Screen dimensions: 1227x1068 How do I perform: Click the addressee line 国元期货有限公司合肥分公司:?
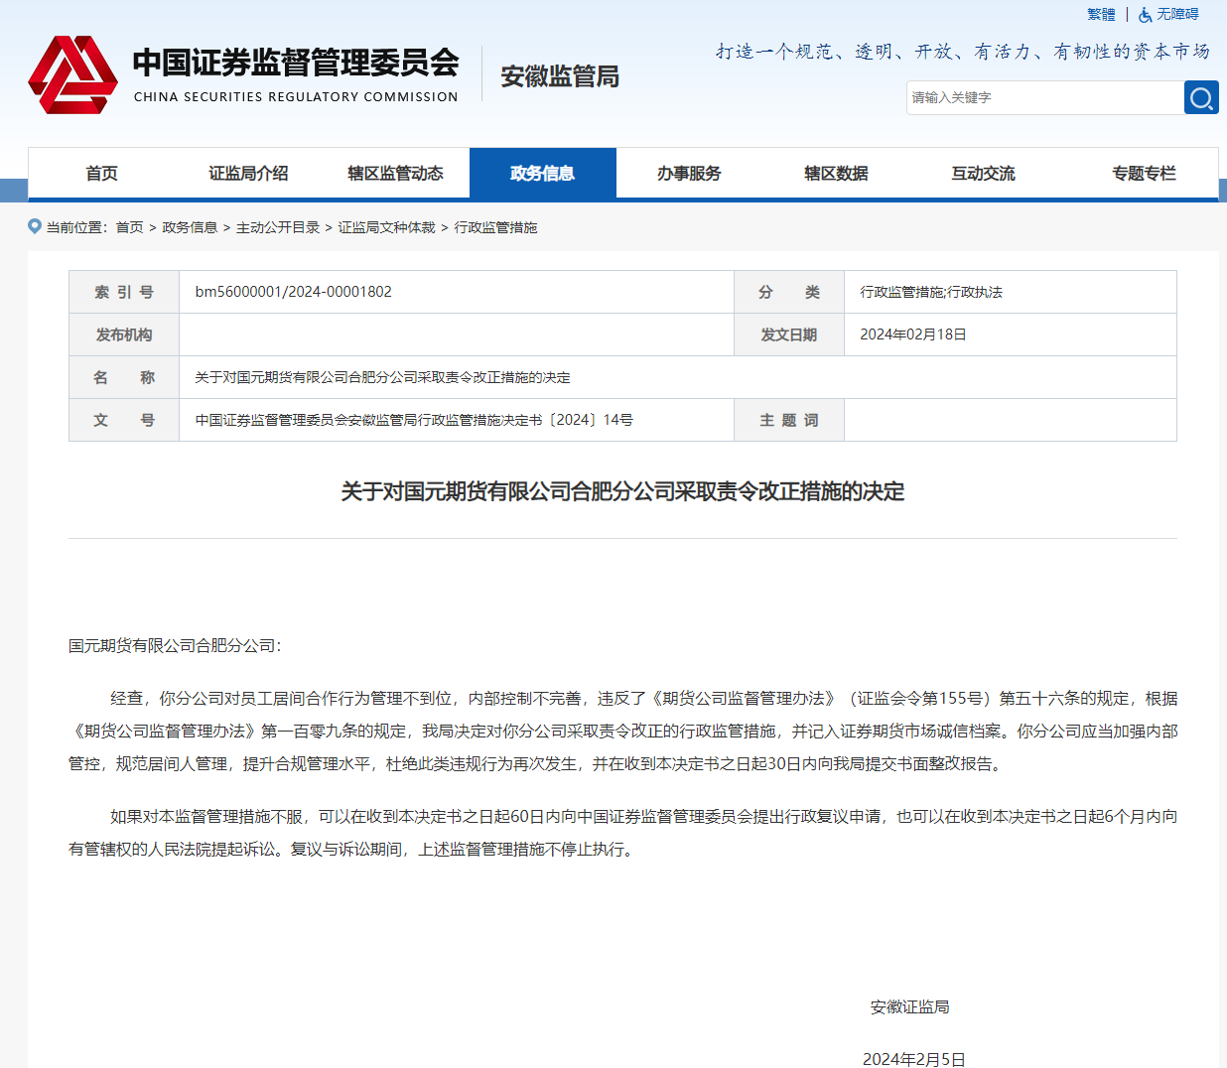coord(175,645)
